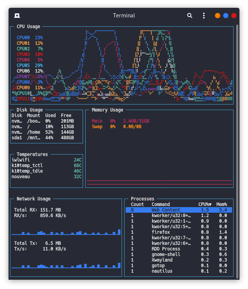The image size is (248, 289).
Task: Click the Command column header
Action: pyautogui.click(x=161, y=205)
